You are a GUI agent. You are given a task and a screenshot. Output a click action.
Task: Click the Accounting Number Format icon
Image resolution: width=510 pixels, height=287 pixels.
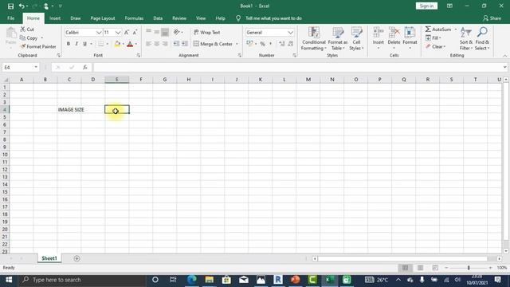coord(249,43)
